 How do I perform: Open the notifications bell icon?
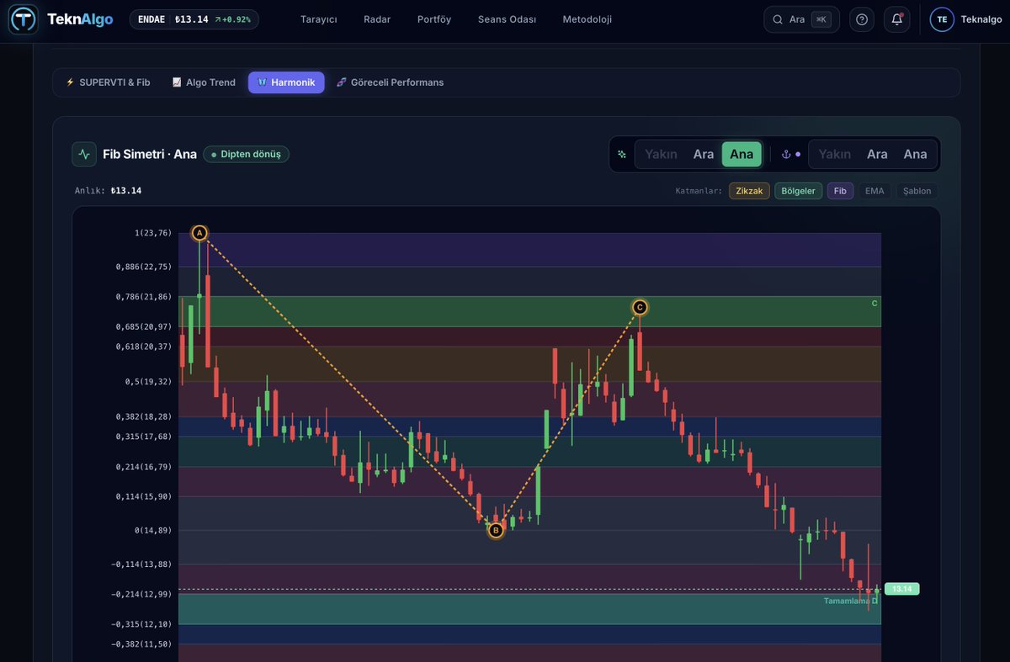(x=896, y=19)
